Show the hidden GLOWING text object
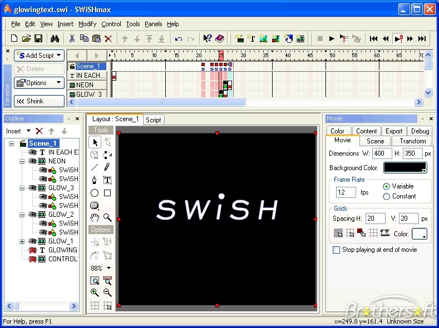This screenshot has height=328, width=439. 32,250
